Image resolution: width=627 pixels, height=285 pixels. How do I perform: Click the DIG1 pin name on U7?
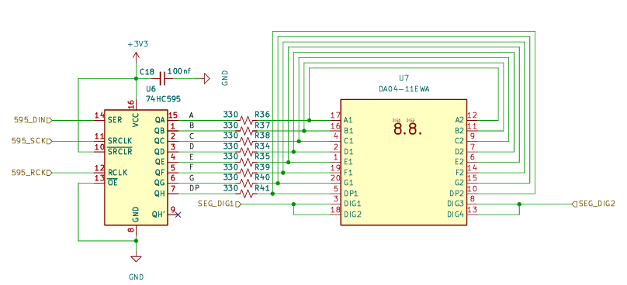(x=352, y=204)
